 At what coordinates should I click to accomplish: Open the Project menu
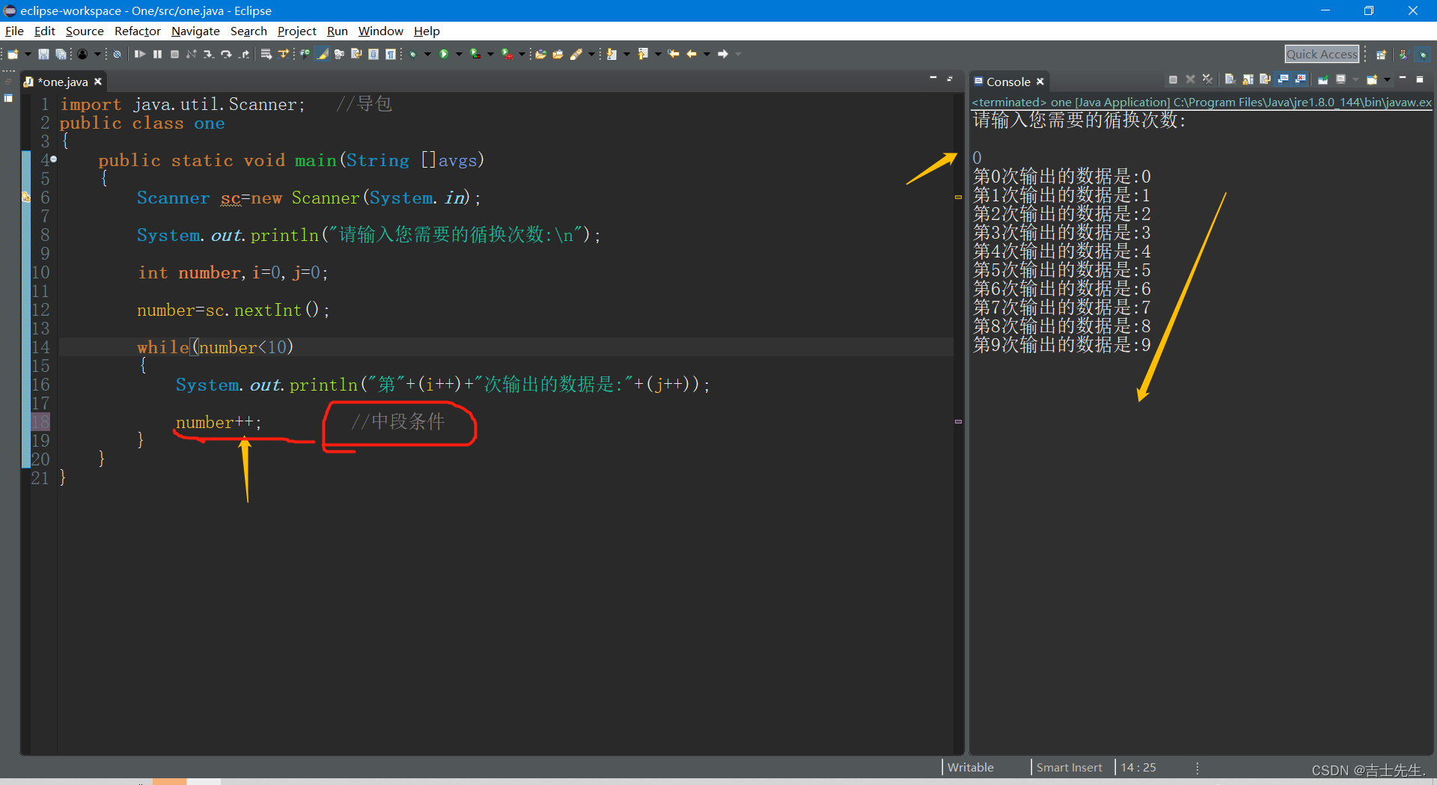pyautogui.click(x=297, y=31)
